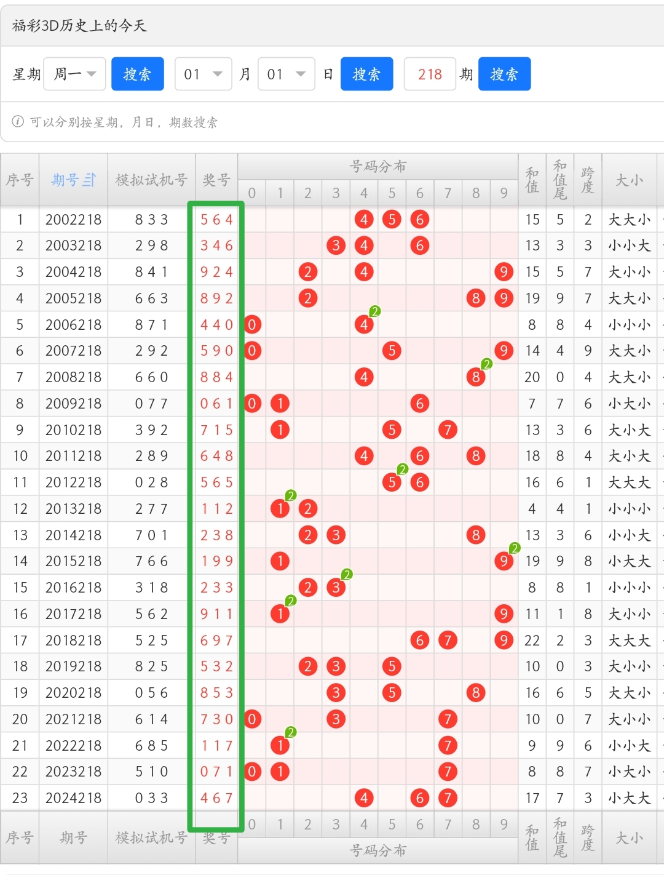Click red ball 8 in row 2020218
Viewport: 664px width, 875px height.
(x=476, y=693)
